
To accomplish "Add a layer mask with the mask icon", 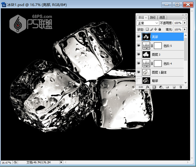I will coord(154,87).
